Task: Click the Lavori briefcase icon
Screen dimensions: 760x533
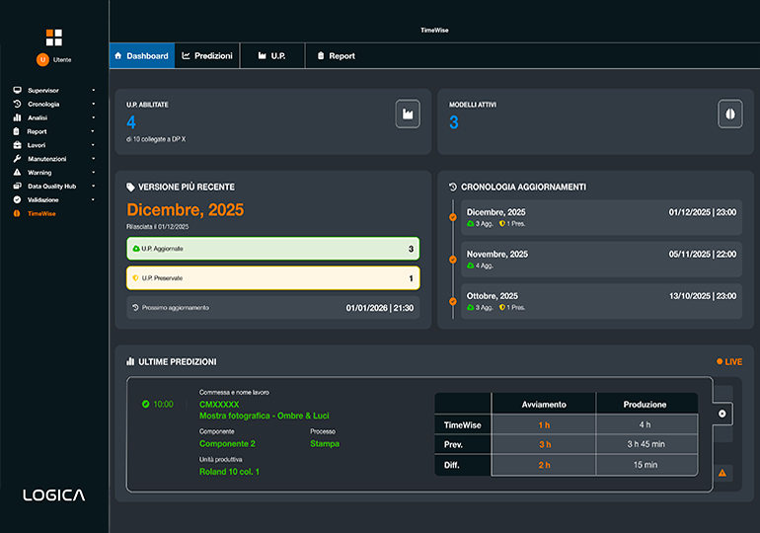Action: point(17,145)
